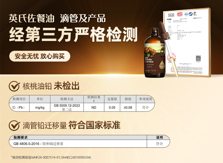Click the 核桃油铅 未检出 heading
Screen dimensions: 223x163
point(51,86)
